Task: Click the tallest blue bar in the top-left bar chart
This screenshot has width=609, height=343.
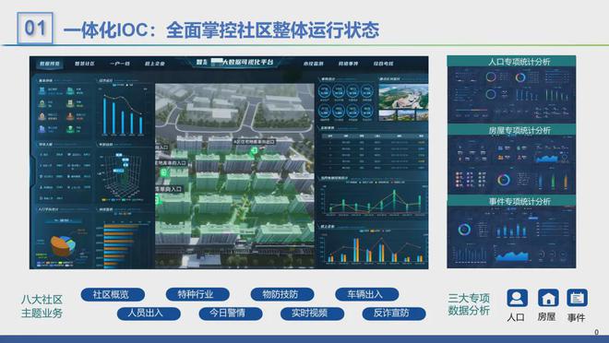Action: tap(104, 115)
